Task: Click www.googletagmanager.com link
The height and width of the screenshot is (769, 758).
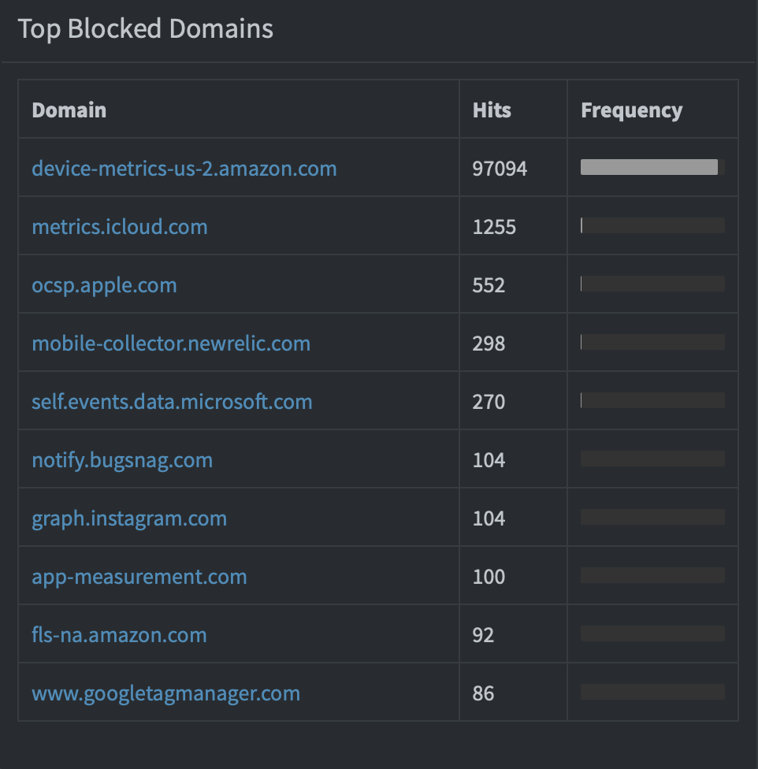Action: (165, 693)
